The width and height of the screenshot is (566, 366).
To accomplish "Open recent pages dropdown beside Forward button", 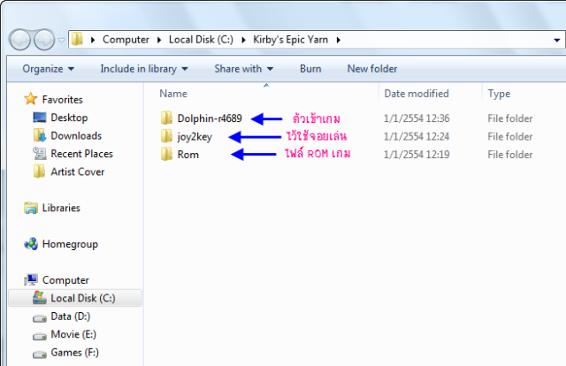I will 62,40.
